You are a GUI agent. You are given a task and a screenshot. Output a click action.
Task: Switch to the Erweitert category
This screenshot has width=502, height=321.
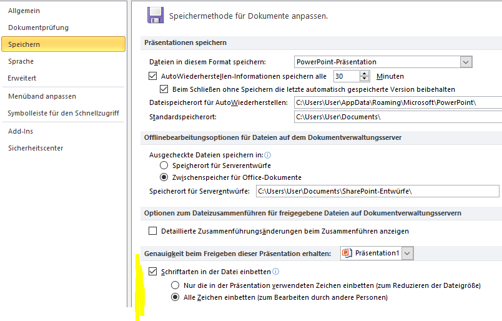22,78
